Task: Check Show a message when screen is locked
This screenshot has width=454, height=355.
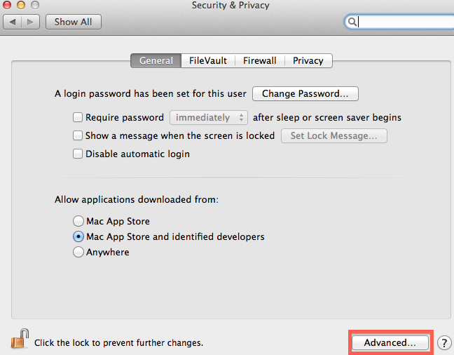Action: pos(78,135)
